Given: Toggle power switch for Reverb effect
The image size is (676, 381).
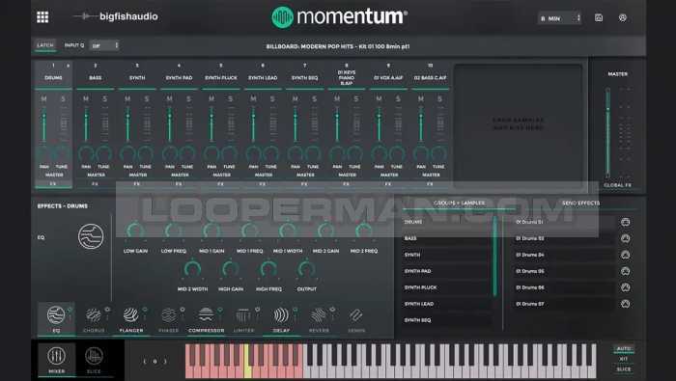Looking at the screenshot, I should pos(332,309).
